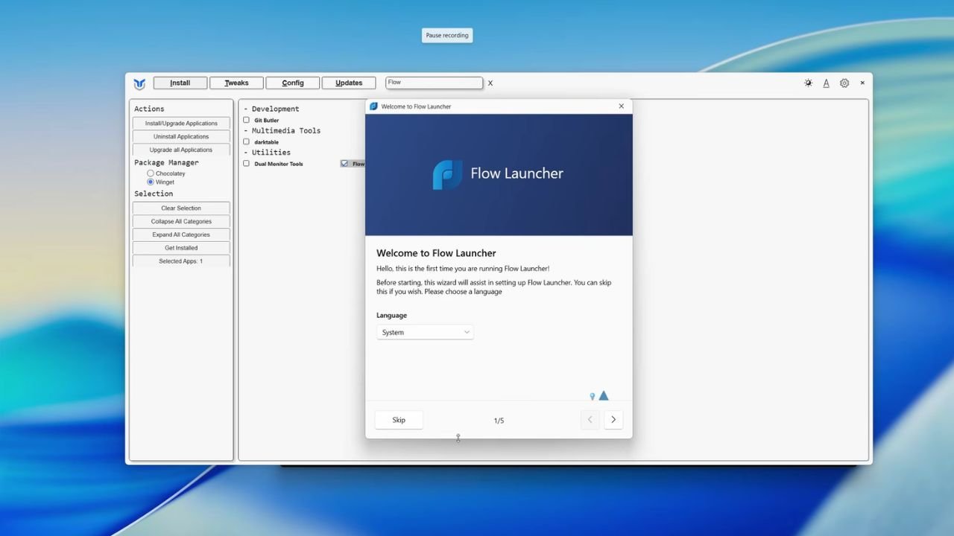Screen dimensions: 954x536
Task: Click Install/Upgrade Applications
Action: (x=180, y=123)
